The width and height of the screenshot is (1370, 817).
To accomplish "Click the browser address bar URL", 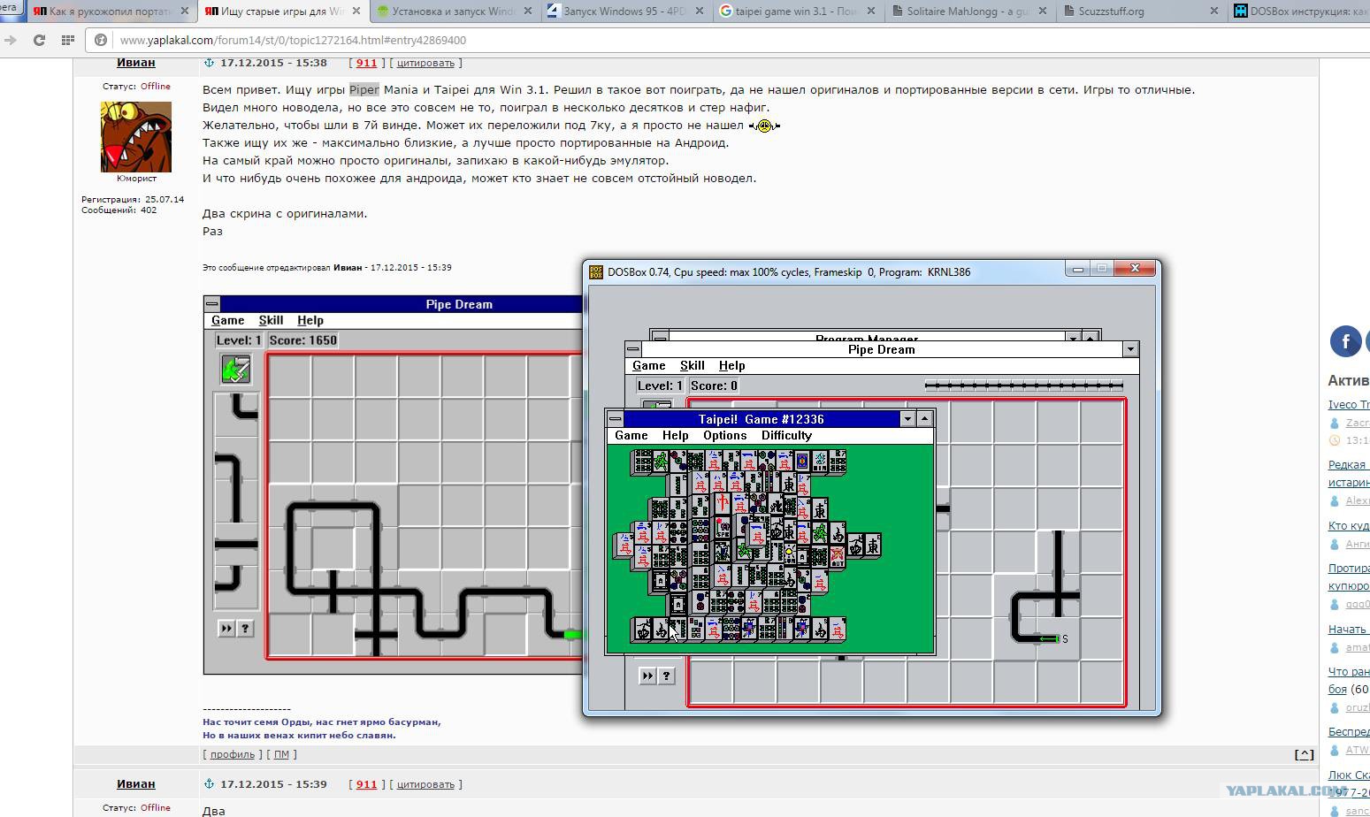I will pyautogui.click(x=293, y=41).
